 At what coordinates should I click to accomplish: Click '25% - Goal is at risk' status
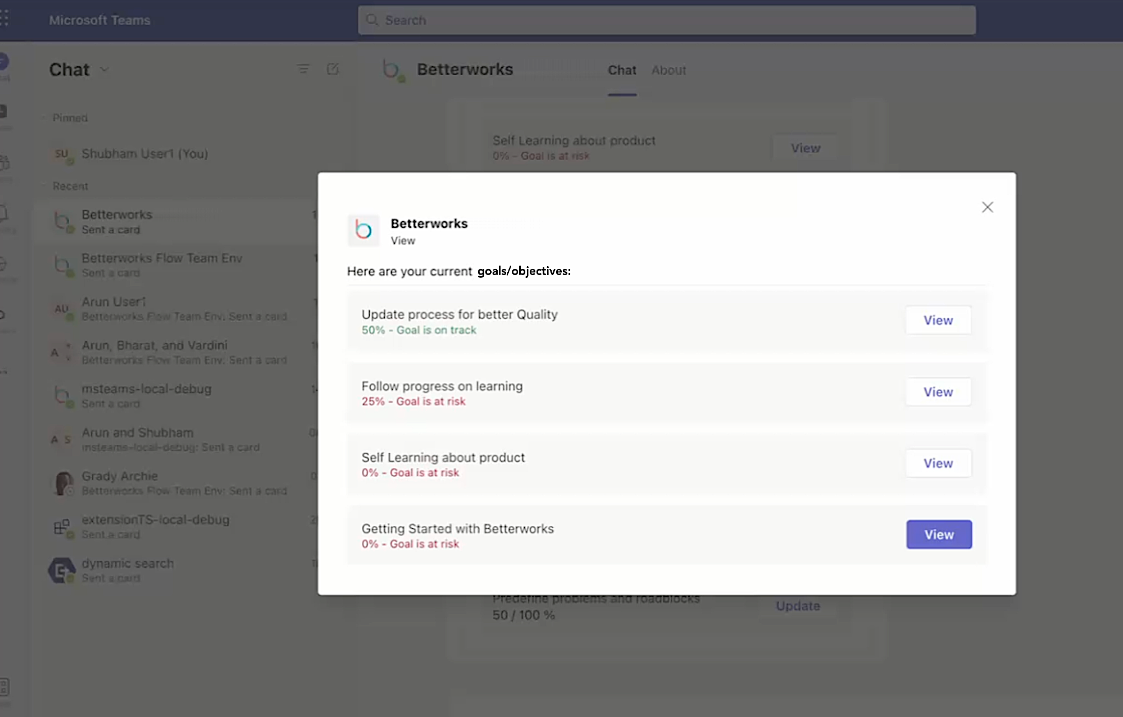413,401
